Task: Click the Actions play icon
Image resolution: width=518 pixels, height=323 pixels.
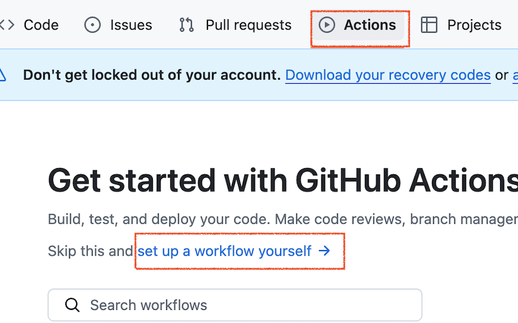Action: pos(327,25)
